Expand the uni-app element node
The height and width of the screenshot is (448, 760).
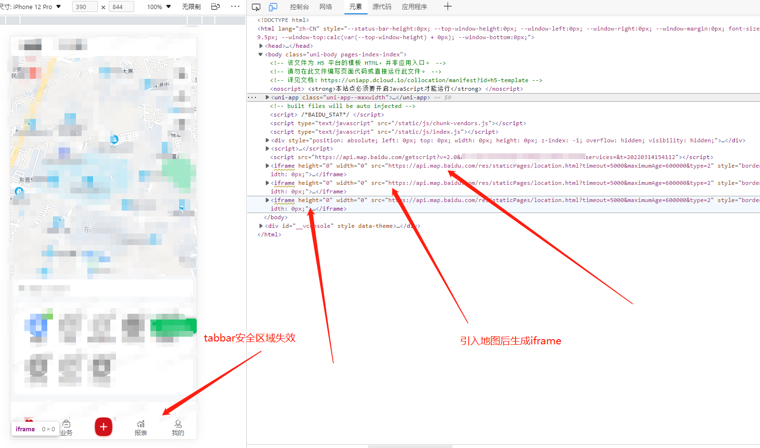click(x=267, y=97)
